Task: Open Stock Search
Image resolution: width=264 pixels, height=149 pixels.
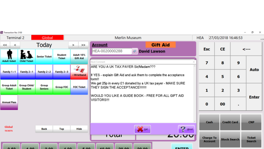Action: coord(230,140)
